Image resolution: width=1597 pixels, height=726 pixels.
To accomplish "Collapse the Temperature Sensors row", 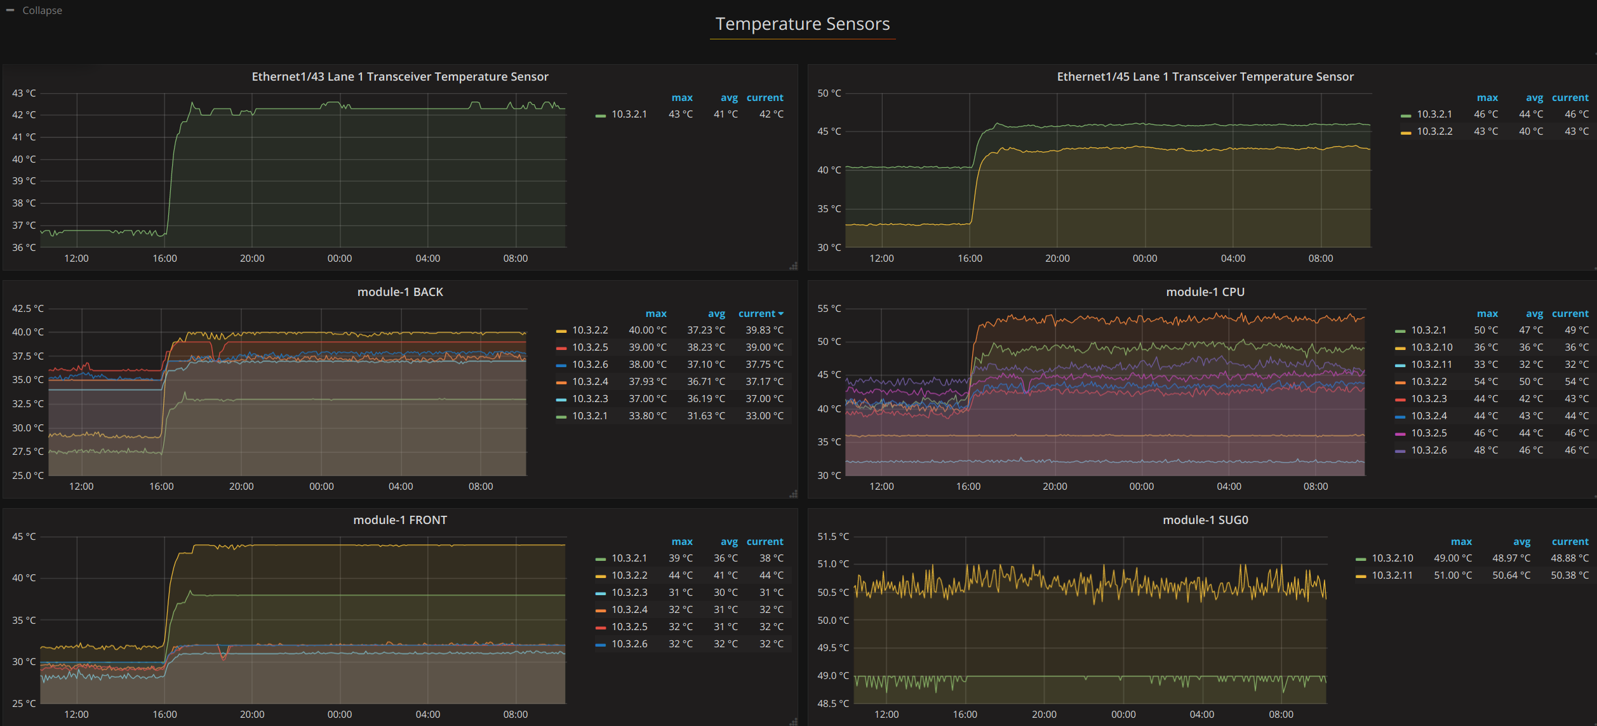I will tap(35, 10).
